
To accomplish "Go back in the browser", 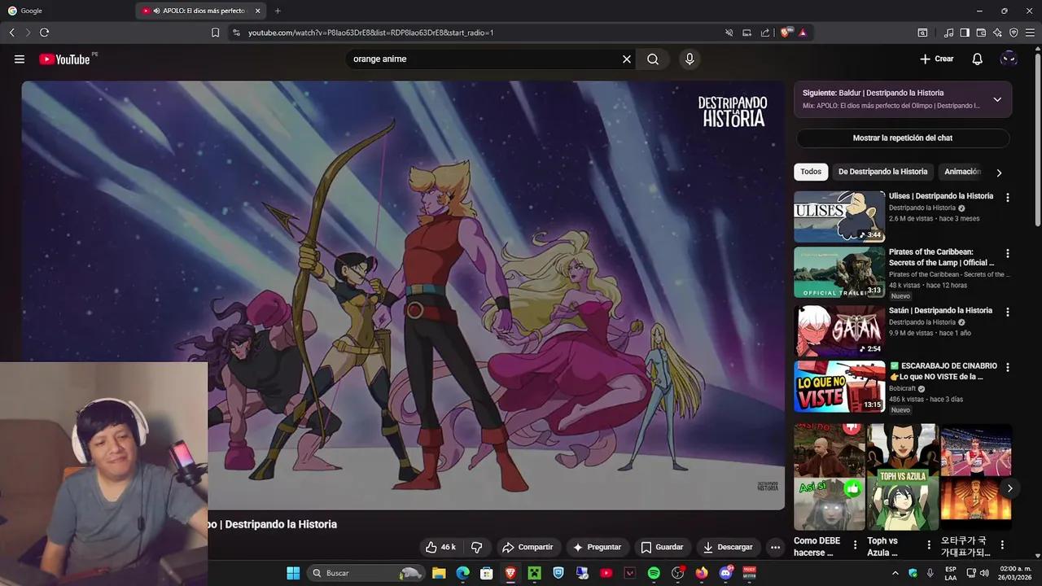I will click(x=11, y=33).
